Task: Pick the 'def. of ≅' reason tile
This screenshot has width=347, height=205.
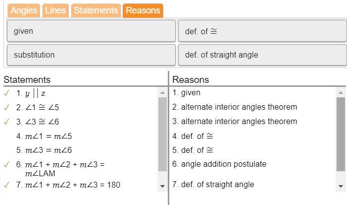Action: point(262,31)
